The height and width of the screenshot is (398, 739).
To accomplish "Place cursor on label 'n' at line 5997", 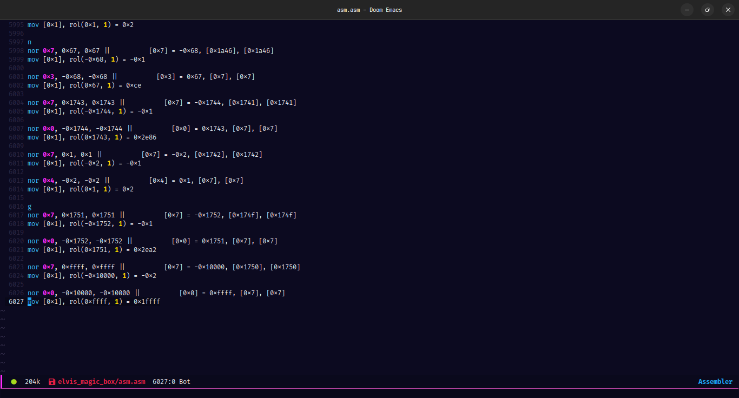I will pyautogui.click(x=30, y=42).
